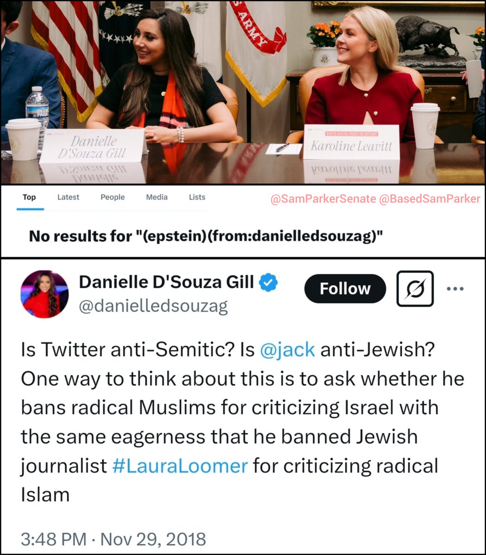Click the Danielle D'Souza Gill name placard
The image size is (486, 555).
point(92,146)
